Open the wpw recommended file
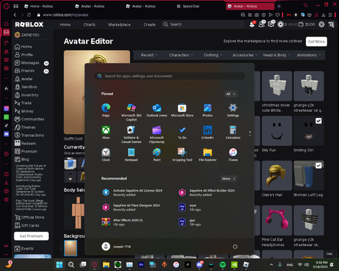The height and width of the screenshot is (271, 339). [x=190, y=207]
